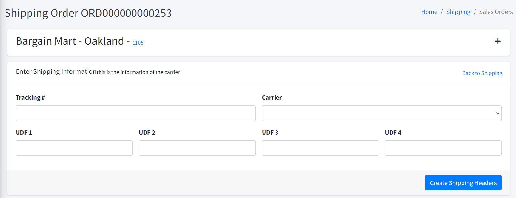The height and width of the screenshot is (198, 516).
Task: Click the UDF 1 label
Action: click(24, 133)
